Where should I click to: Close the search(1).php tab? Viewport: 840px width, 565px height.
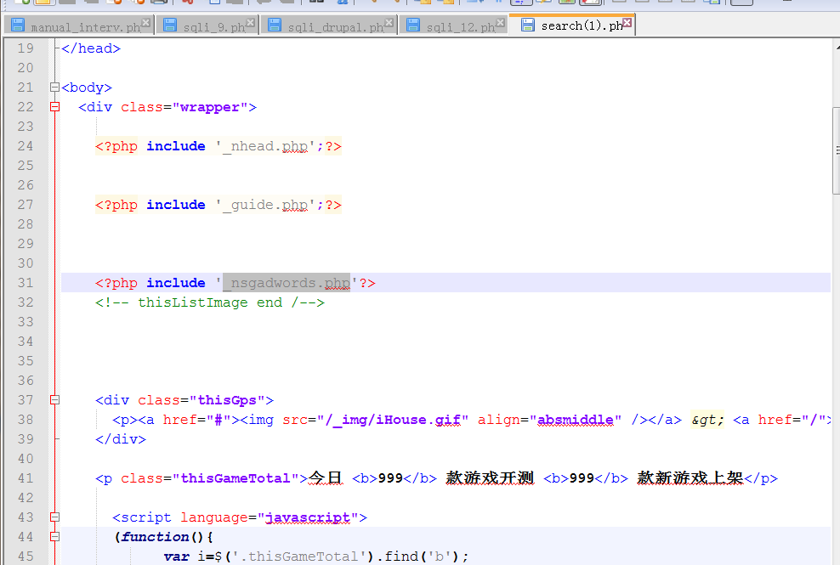[627, 22]
